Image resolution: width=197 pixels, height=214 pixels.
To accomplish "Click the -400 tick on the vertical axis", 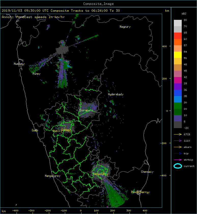I will coord(163,175).
